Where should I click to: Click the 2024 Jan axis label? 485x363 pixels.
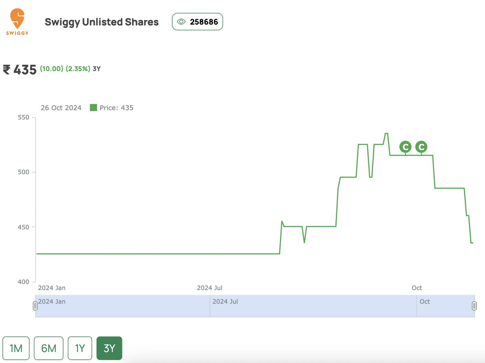52,288
